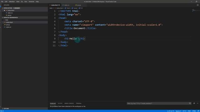The width and height of the screenshot is (200, 112).
Task: Click the closing </html> tag on line 11
Action: tap(63, 45)
